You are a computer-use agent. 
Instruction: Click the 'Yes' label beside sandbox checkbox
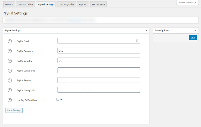click(x=61, y=99)
